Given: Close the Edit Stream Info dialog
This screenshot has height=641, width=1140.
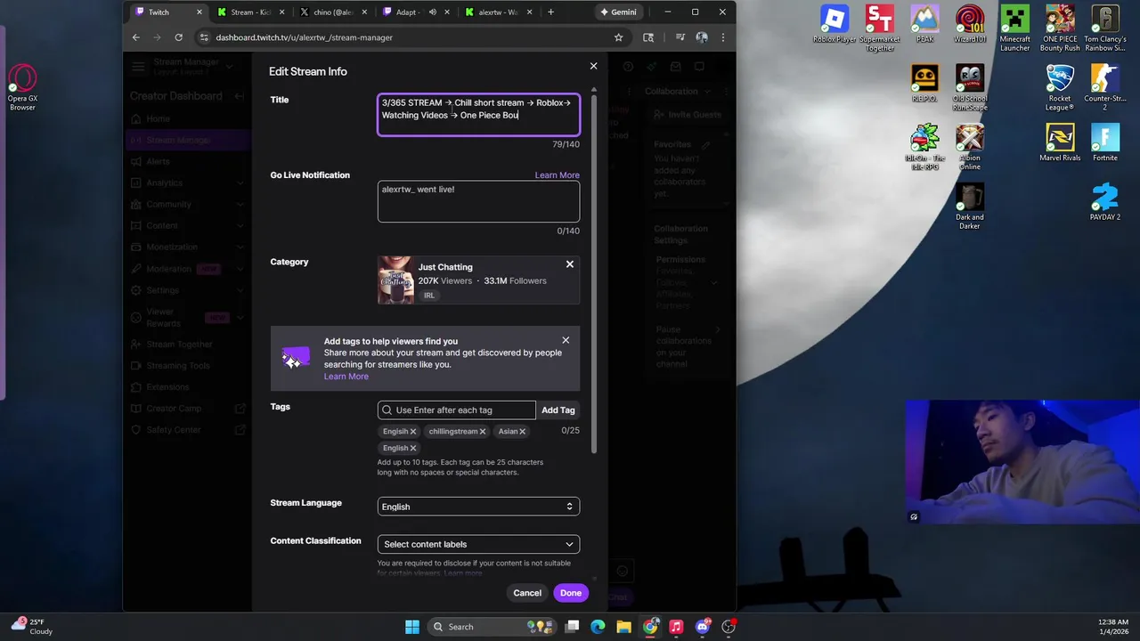Looking at the screenshot, I should click(593, 66).
